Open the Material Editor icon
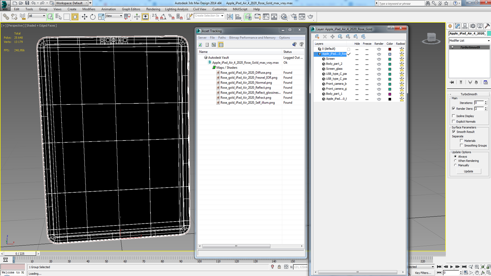This screenshot has width=491, height=276. (x=284, y=17)
